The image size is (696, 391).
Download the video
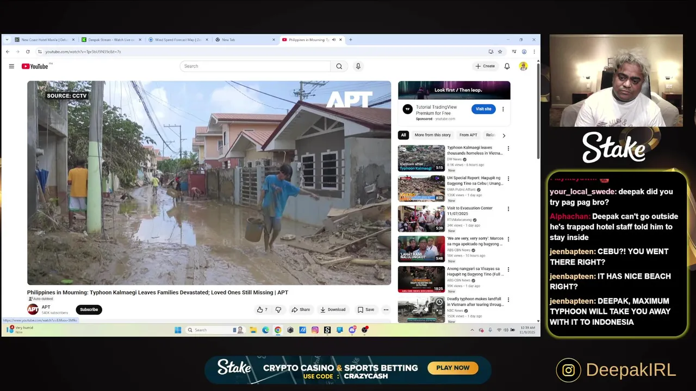(333, 310)
